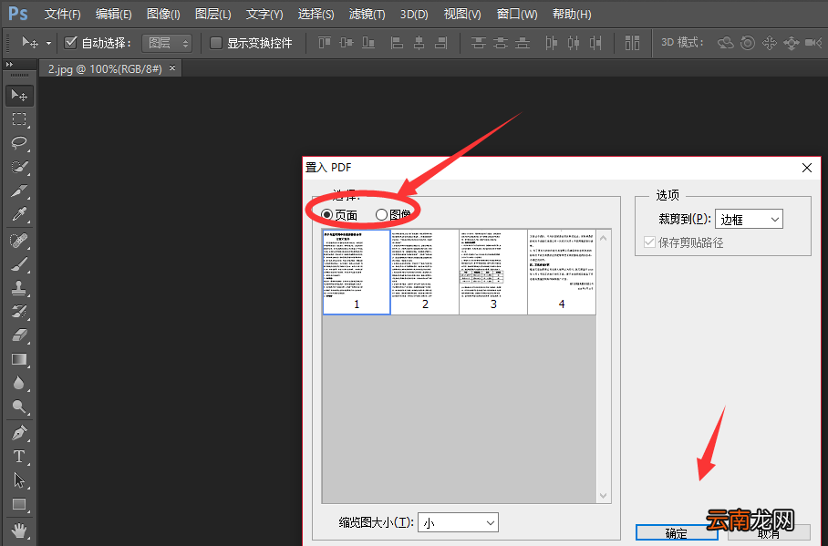Click Align Vertical Centers icon

point(347,43)
